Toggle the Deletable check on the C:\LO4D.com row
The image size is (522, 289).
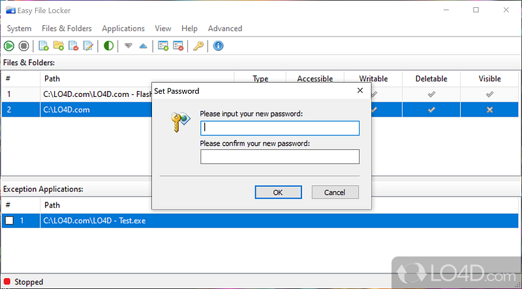(431, 109)
